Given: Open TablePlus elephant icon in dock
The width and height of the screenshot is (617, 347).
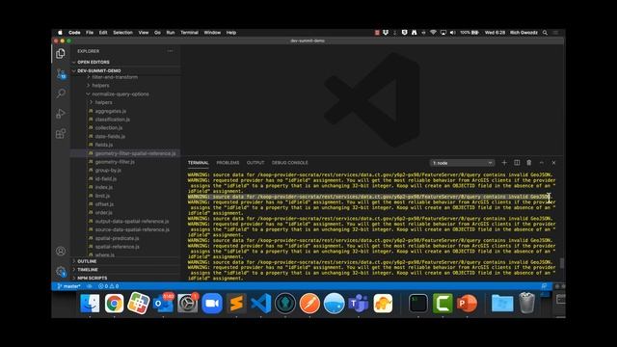Looking at the screenshot, I should (x=383, y=304).
